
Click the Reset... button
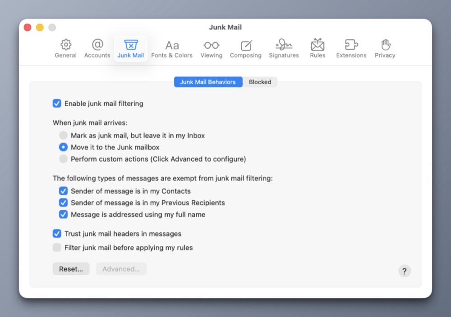click(x=71, y=269)
